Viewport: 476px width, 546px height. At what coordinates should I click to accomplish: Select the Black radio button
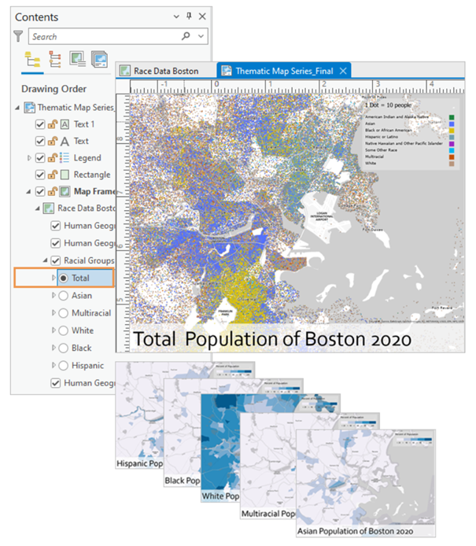coord(64,348)
